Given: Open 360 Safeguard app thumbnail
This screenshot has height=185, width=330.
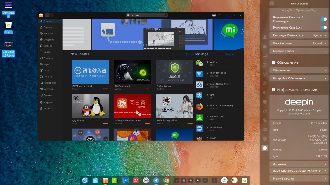Looking at the screenshot, I should coord(133,72).
